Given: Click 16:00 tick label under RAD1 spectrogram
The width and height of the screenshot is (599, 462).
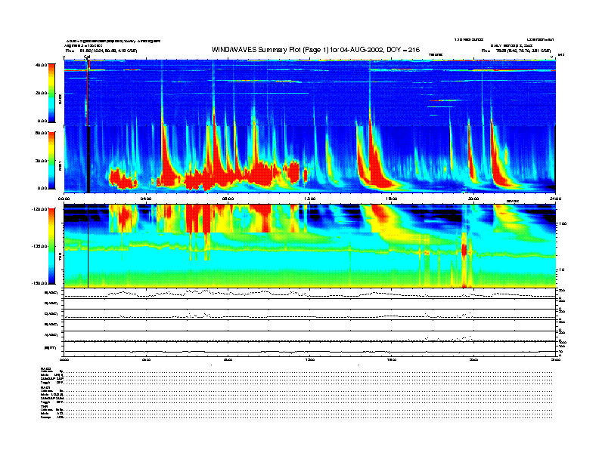Looking at the screenshot, I should (392, 199).
